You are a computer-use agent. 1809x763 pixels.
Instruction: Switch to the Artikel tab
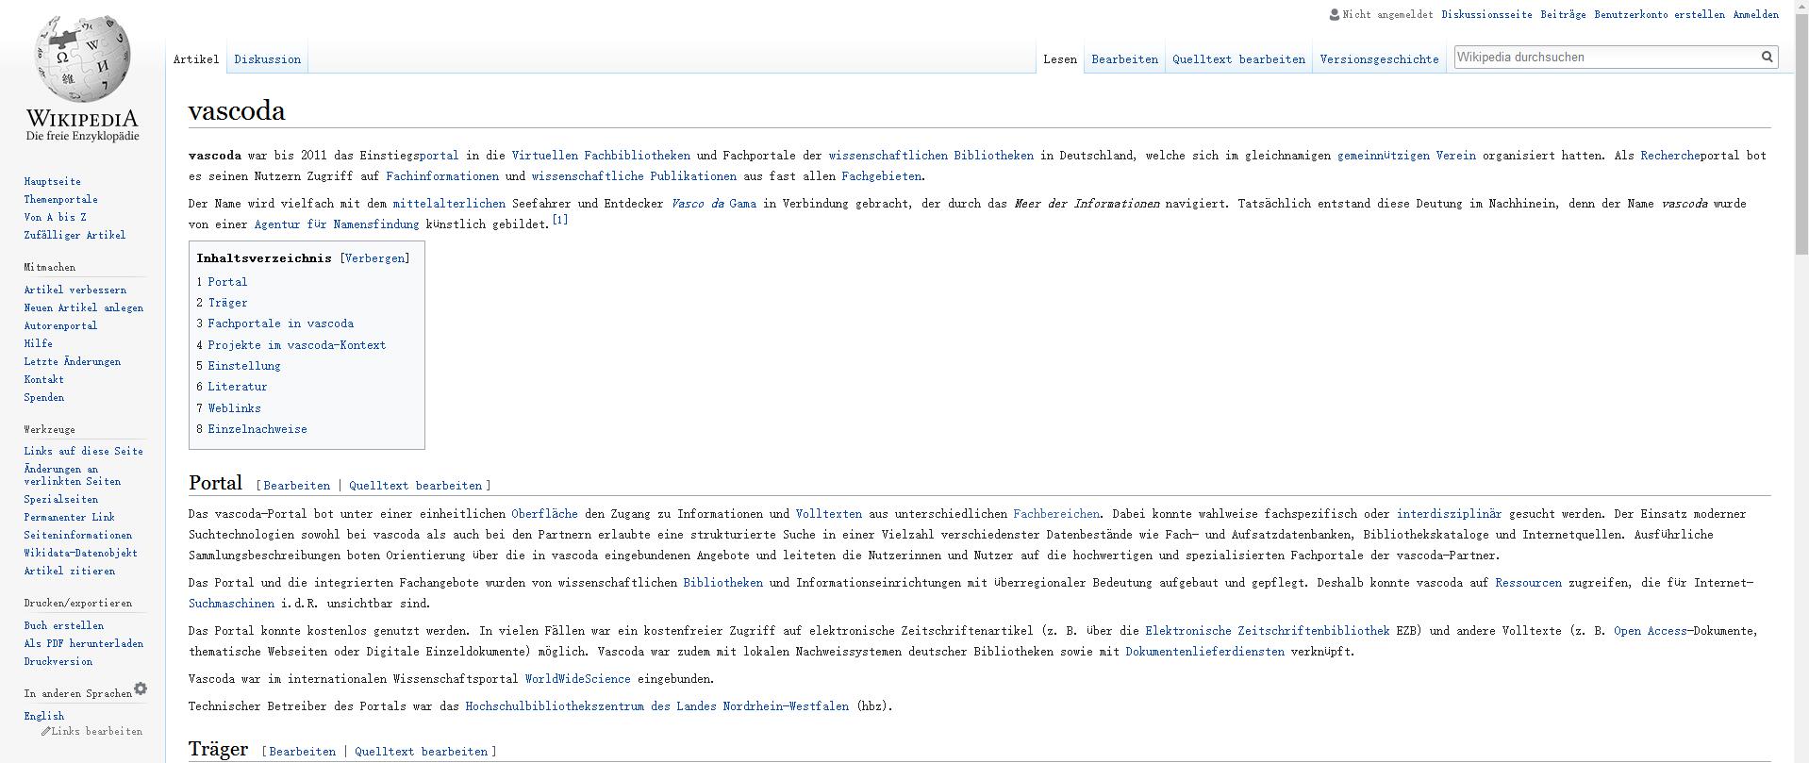[196, 59]
